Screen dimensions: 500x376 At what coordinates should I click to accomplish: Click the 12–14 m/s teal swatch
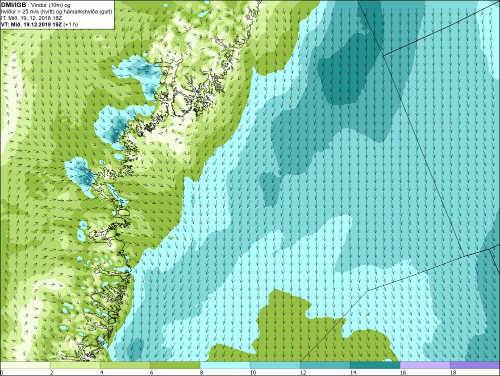point(325,365)
